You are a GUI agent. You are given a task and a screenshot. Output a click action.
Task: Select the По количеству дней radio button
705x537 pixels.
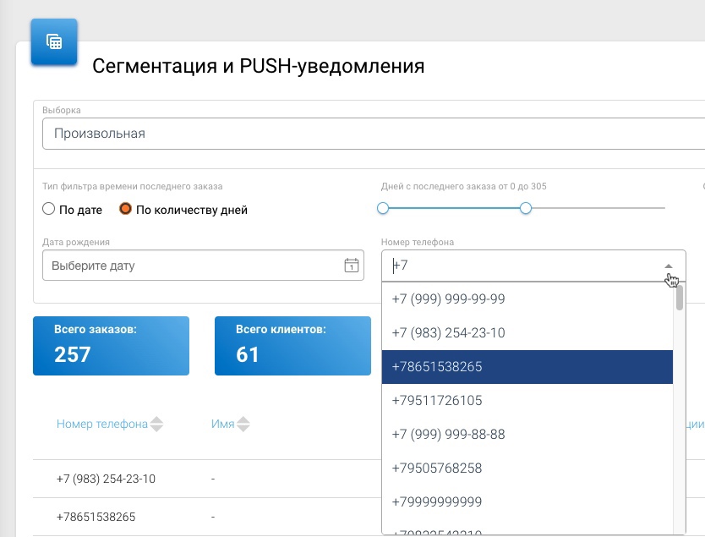pyautogui.click(x=126, y=209)
